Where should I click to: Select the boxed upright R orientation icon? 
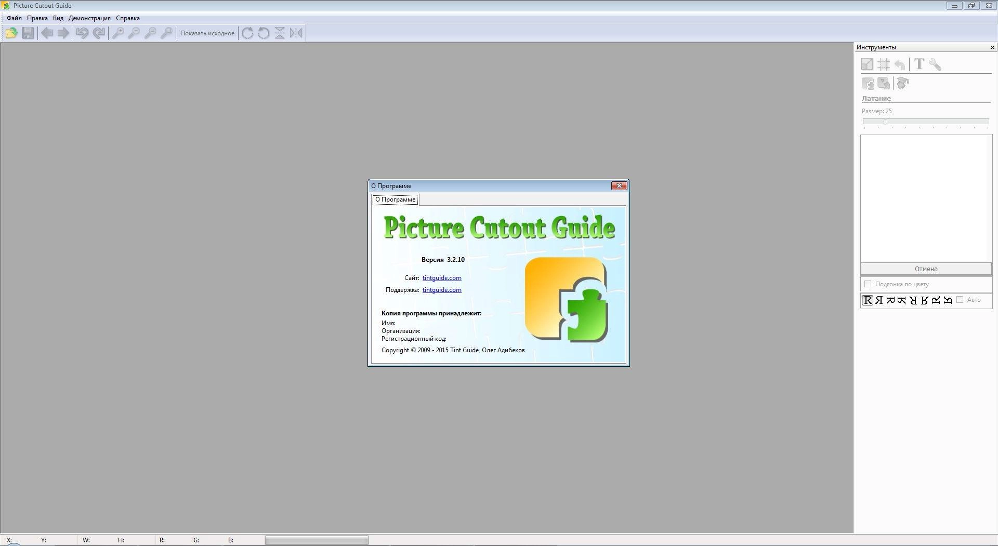[x=867, y=300]
